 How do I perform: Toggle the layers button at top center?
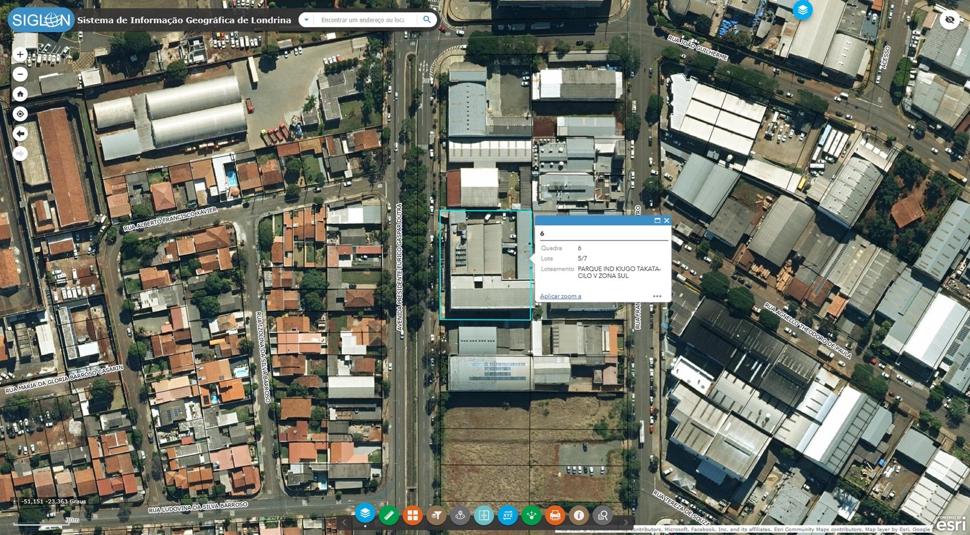coord(803,10)
